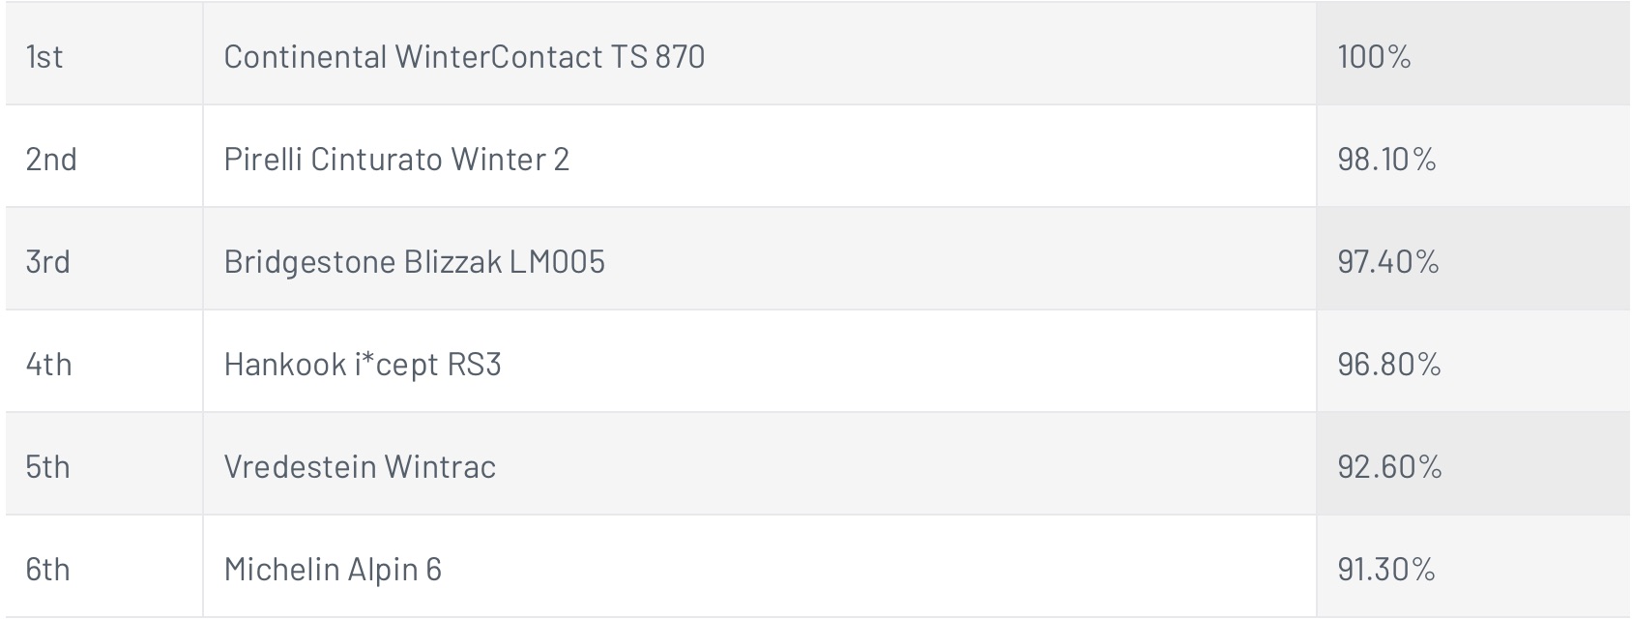
Task: Click the Continental WinterContact TS 870 name
Action: pyautogui.click(x=464, y=56)
